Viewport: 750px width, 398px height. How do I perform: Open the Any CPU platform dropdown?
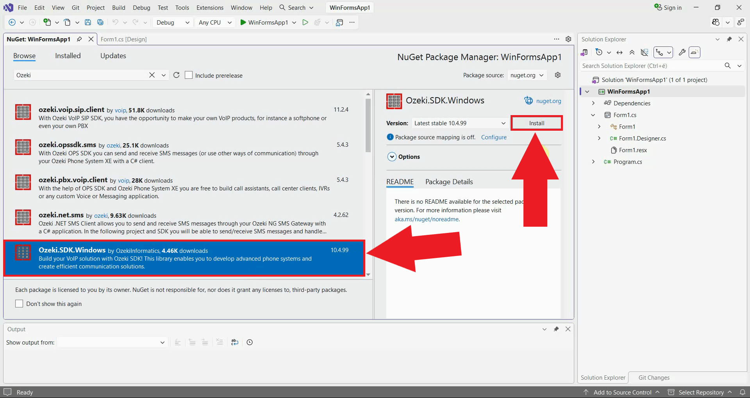(215, 22)
